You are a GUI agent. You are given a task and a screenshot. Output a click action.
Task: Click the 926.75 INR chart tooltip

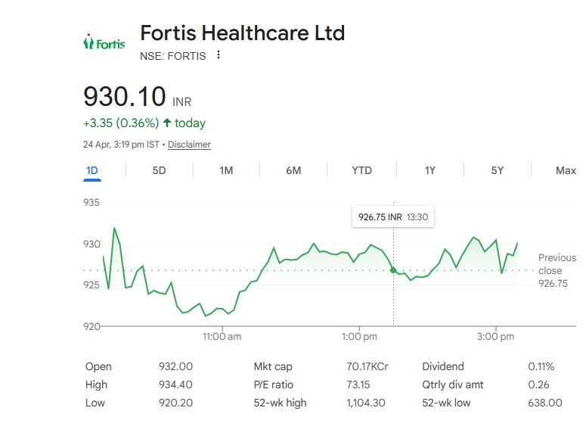click(x=393, y=216)
